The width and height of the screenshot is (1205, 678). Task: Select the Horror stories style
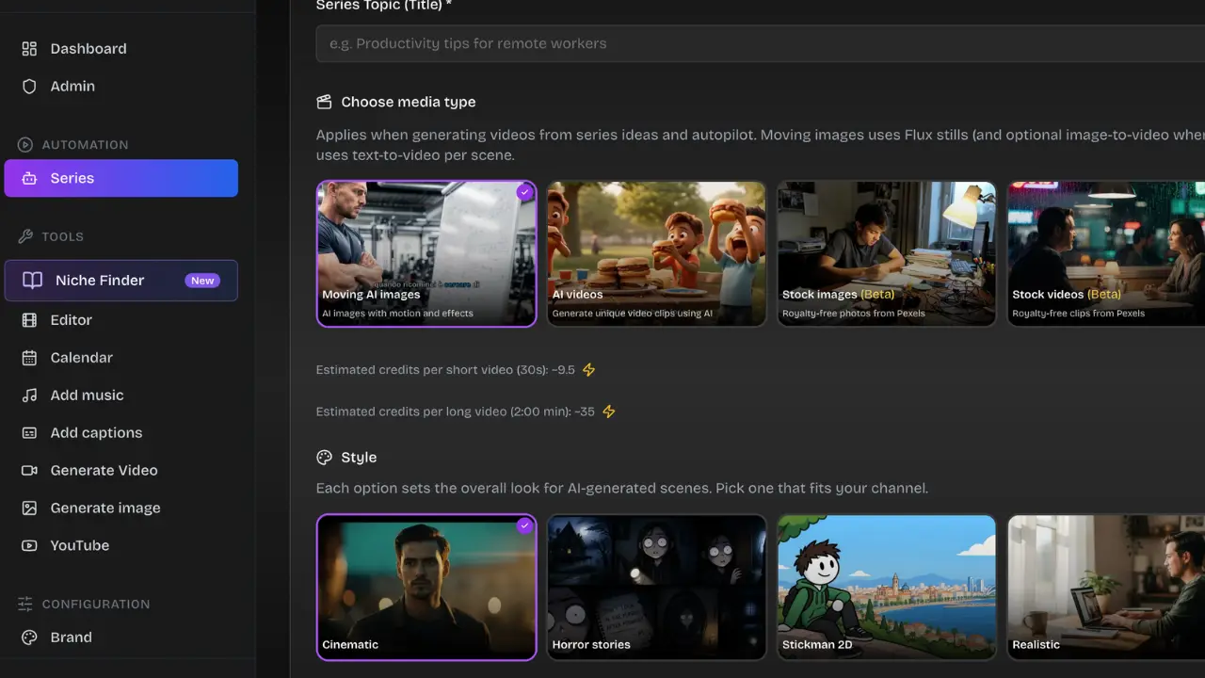656,587
